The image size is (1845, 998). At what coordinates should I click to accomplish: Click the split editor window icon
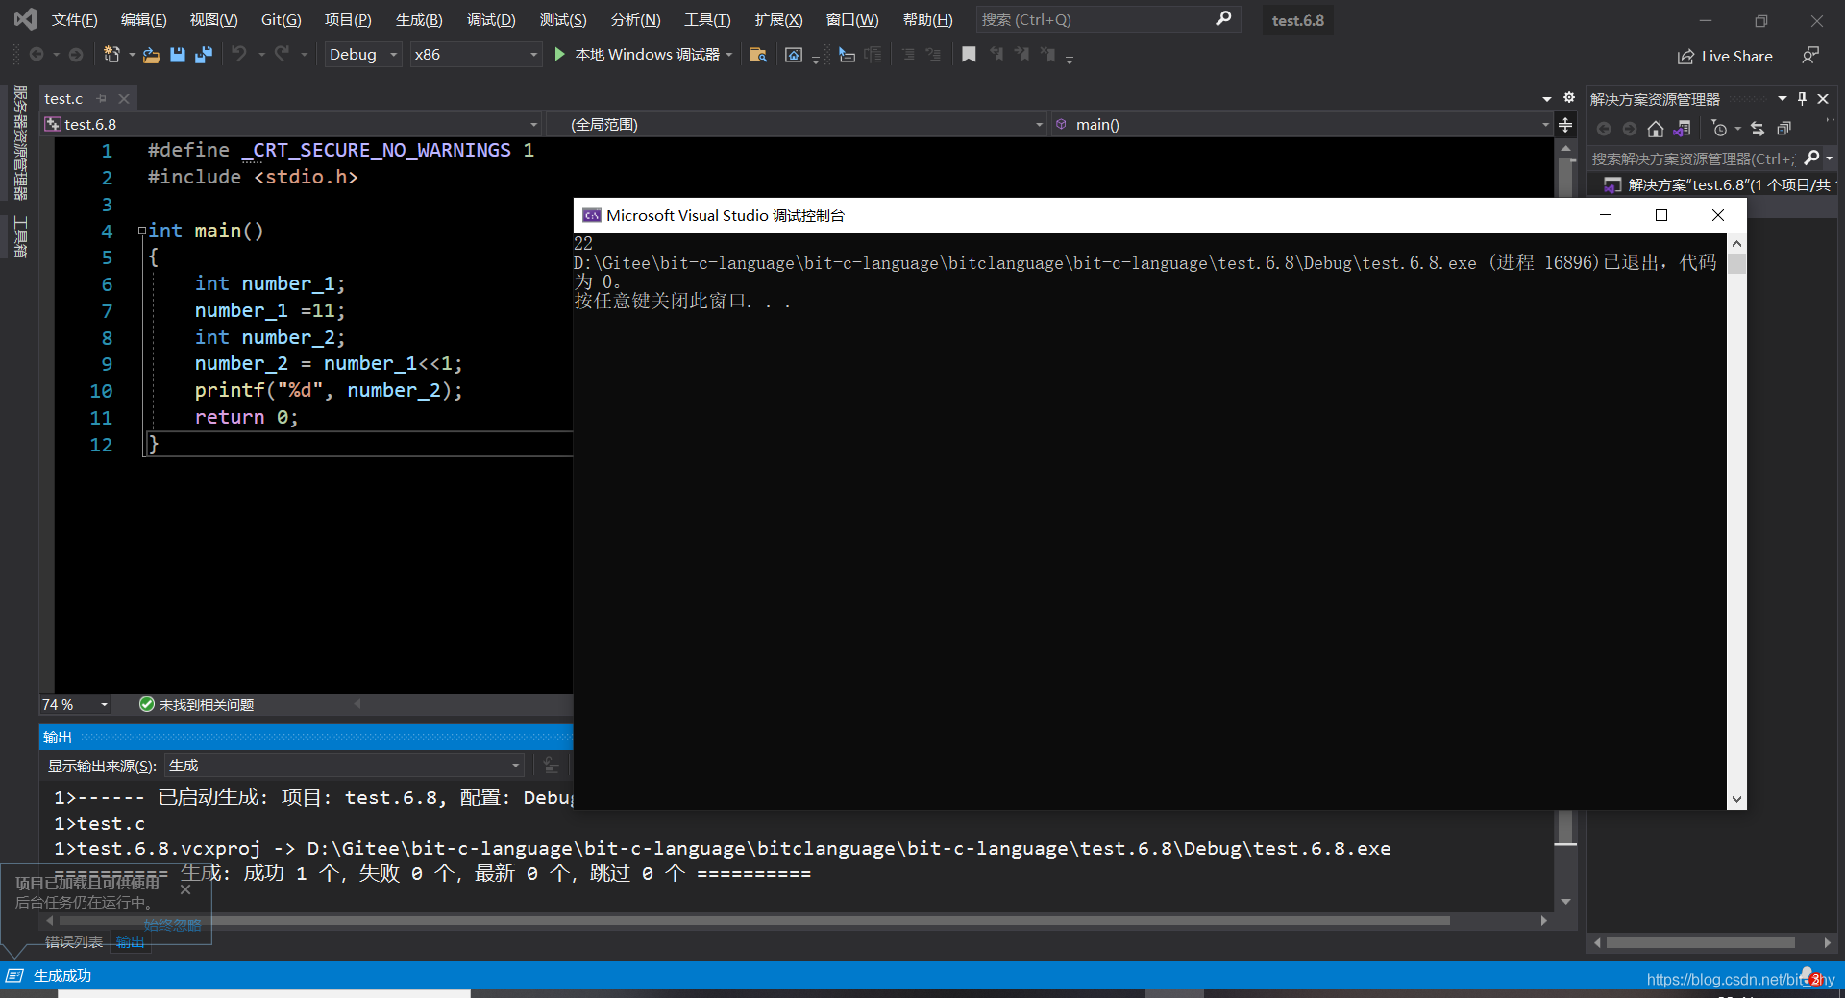(1565, 125)
